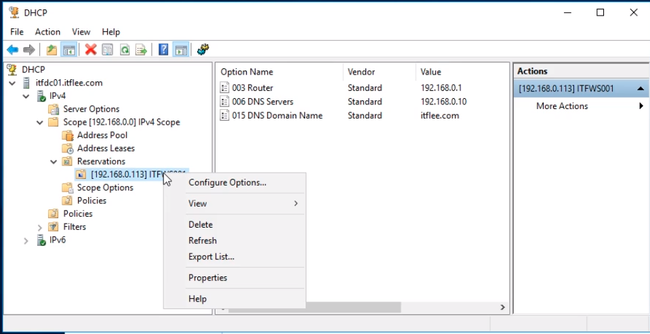
Task: Click the itfdc01.itflee.com server icon
Action: [26, 83]
